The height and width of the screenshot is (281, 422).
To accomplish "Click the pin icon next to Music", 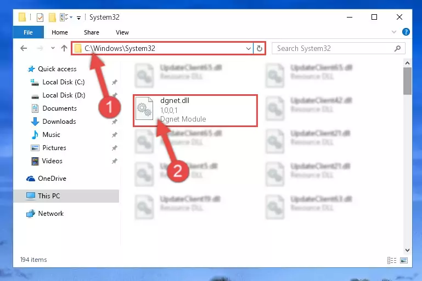I will click(115, 135).
